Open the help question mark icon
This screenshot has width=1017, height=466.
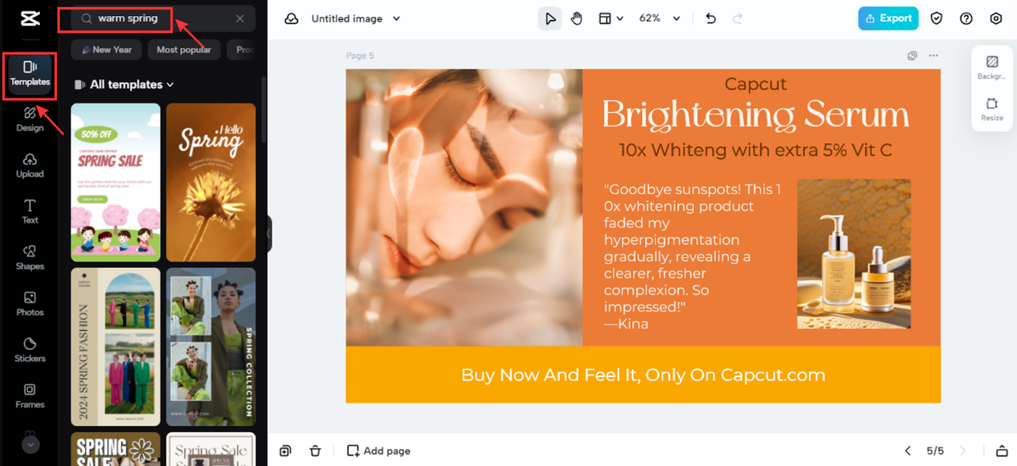click(x=966, y=18)
